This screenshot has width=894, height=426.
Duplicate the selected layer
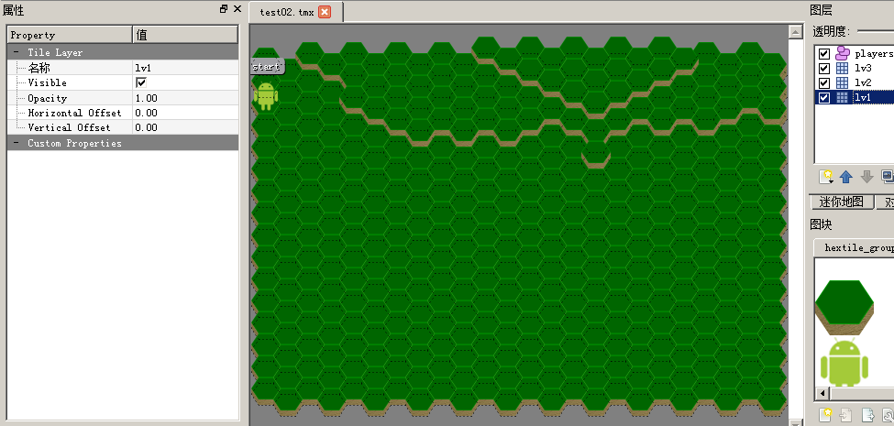pyautogui.click(x=888, y=177)
